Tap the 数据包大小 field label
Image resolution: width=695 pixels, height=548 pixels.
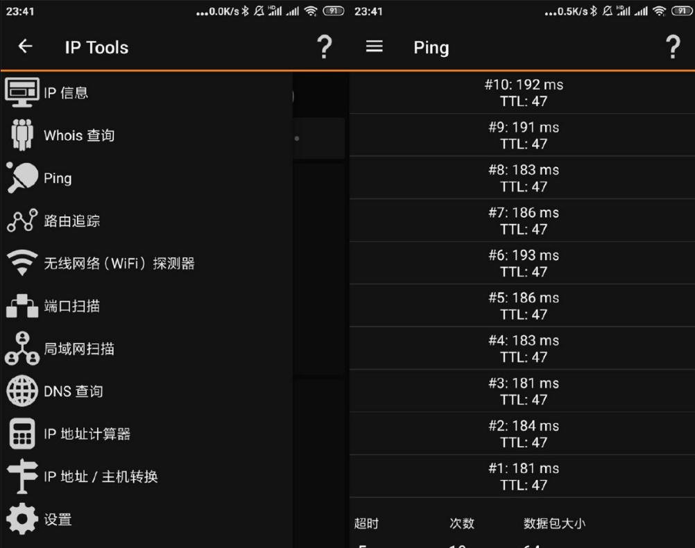554,524
